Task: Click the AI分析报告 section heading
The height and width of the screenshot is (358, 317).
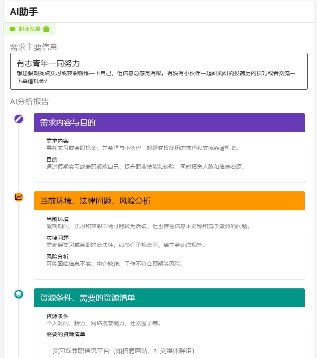Action: click(29, 102)
